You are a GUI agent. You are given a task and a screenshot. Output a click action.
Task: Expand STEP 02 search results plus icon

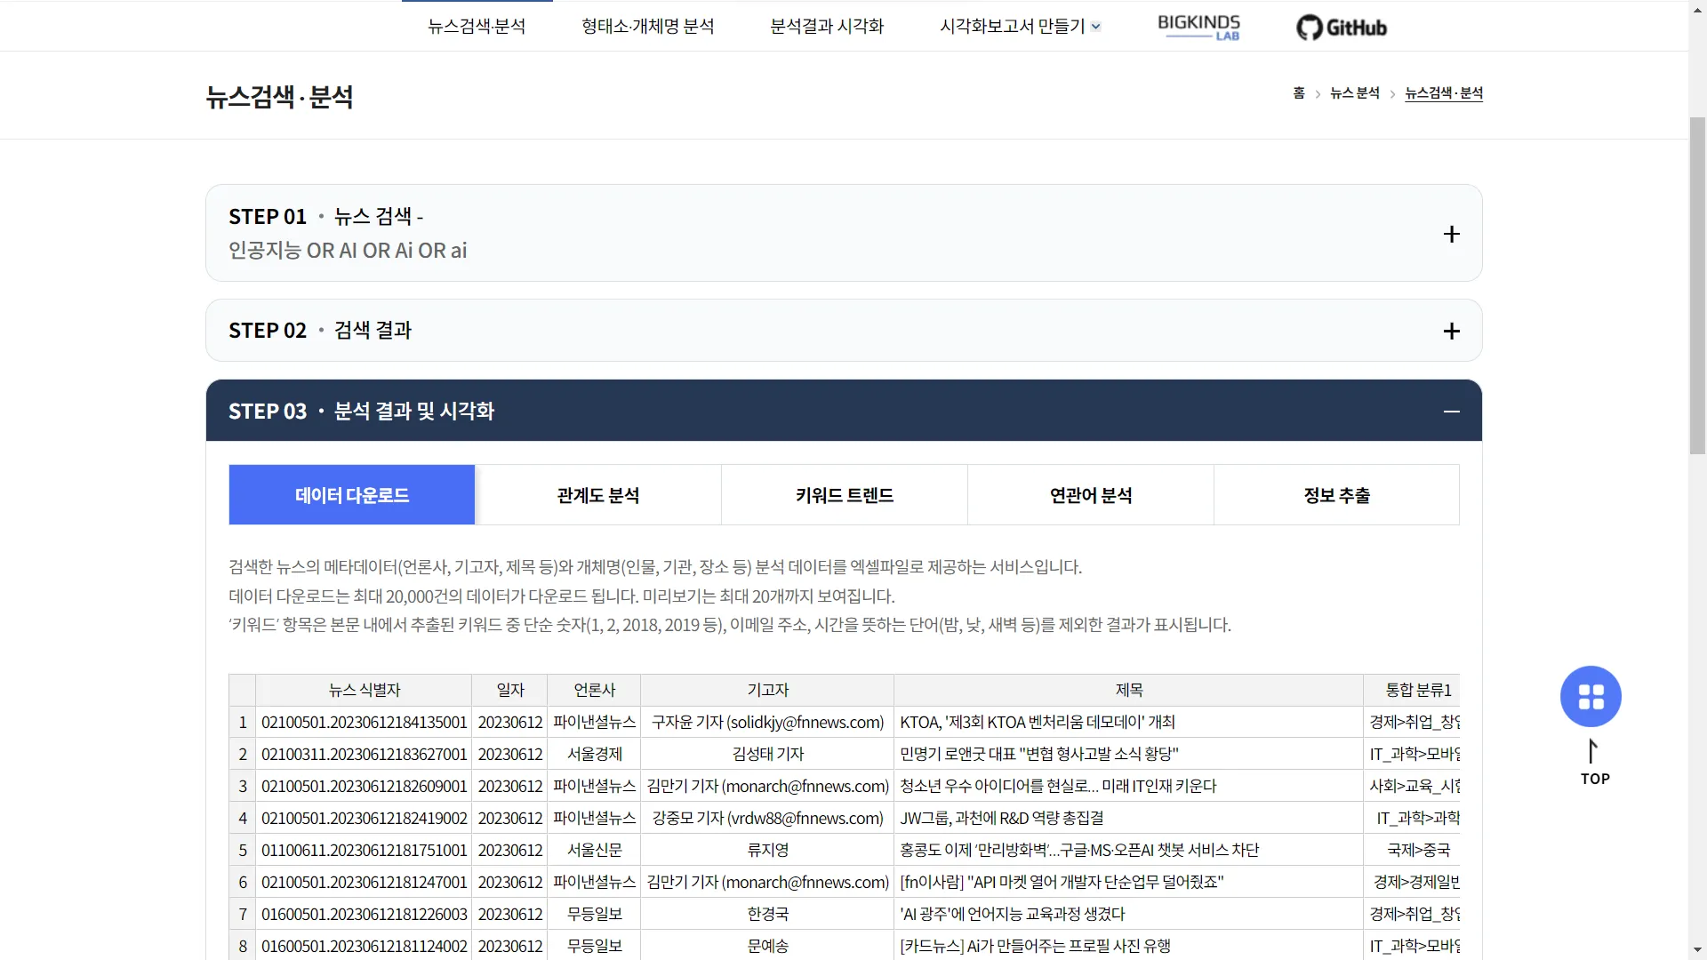[x=1451, y=331]
